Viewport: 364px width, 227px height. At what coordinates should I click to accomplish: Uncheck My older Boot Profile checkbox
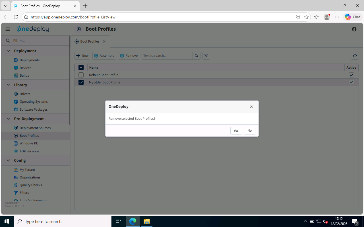pos(81,82)
